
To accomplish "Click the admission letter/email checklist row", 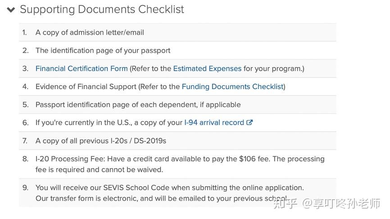I will pyautogui.click(x=90, y=33).
